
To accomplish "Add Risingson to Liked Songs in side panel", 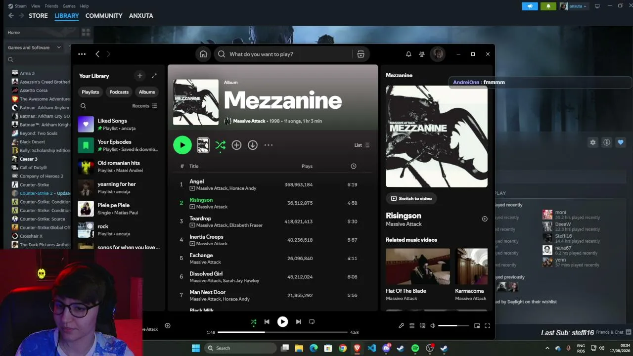I will point(485,219).
